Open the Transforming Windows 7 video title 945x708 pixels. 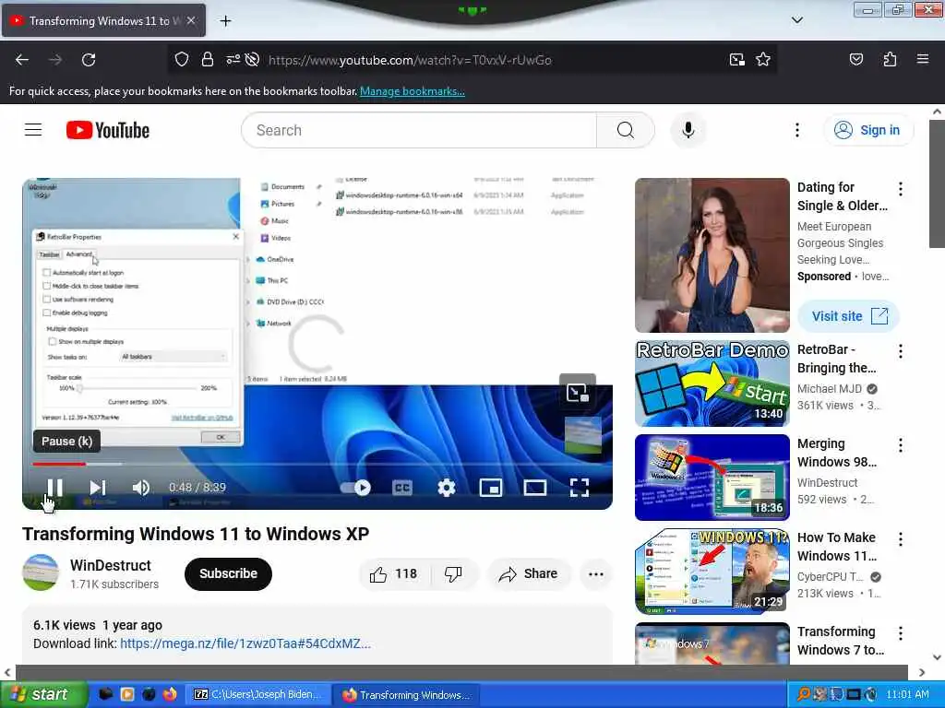click(841, 641)
